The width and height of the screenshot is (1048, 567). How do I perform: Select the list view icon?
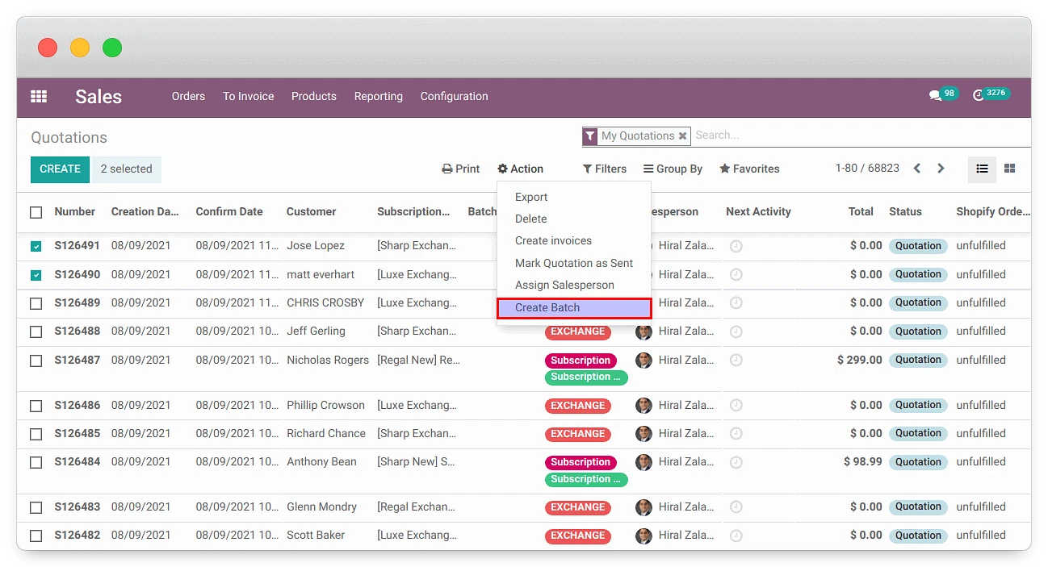(x=982, y=169)
